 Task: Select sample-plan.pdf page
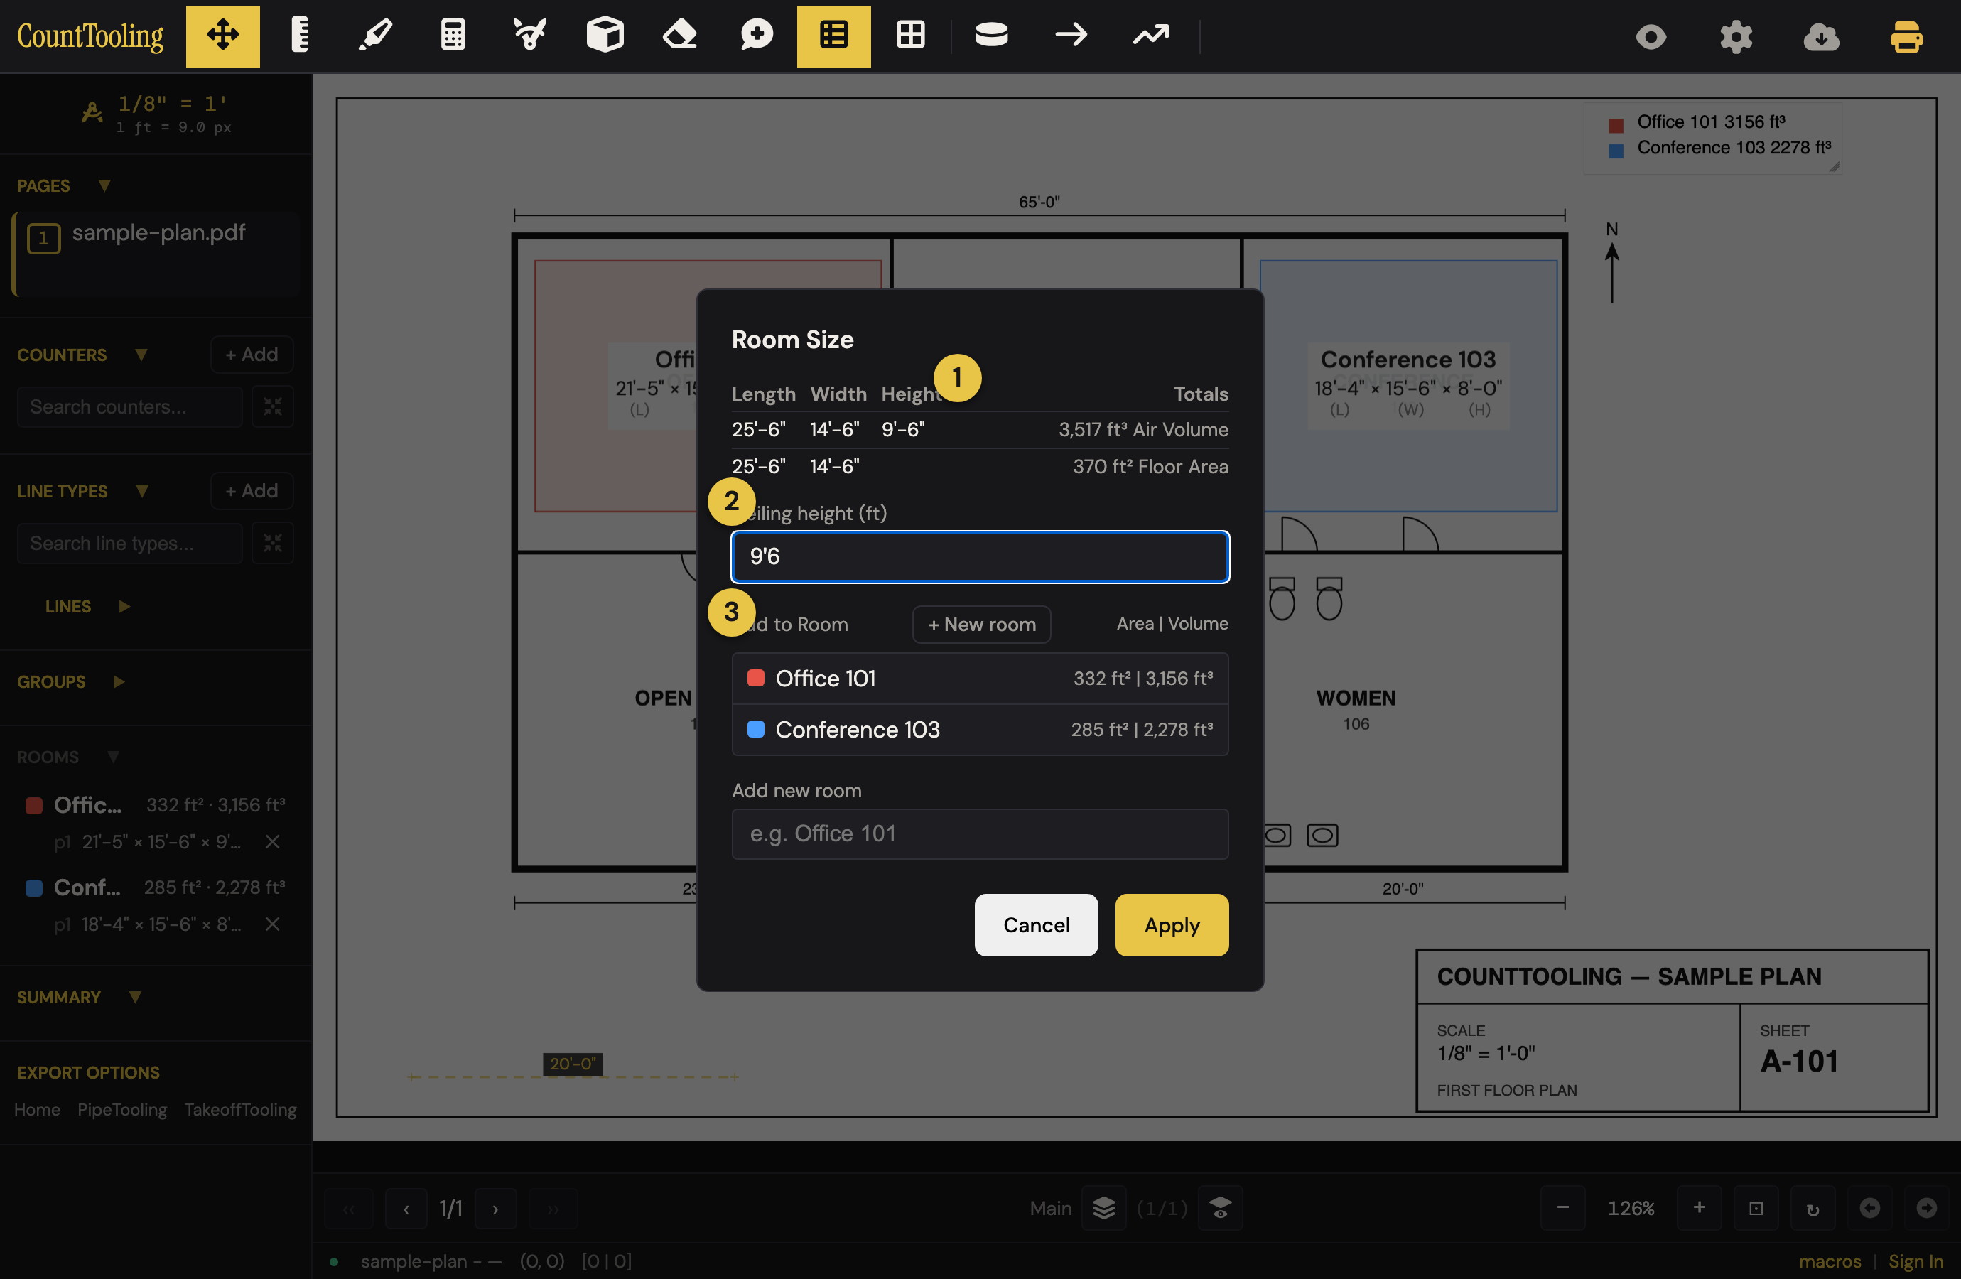(x=156, y=254)
